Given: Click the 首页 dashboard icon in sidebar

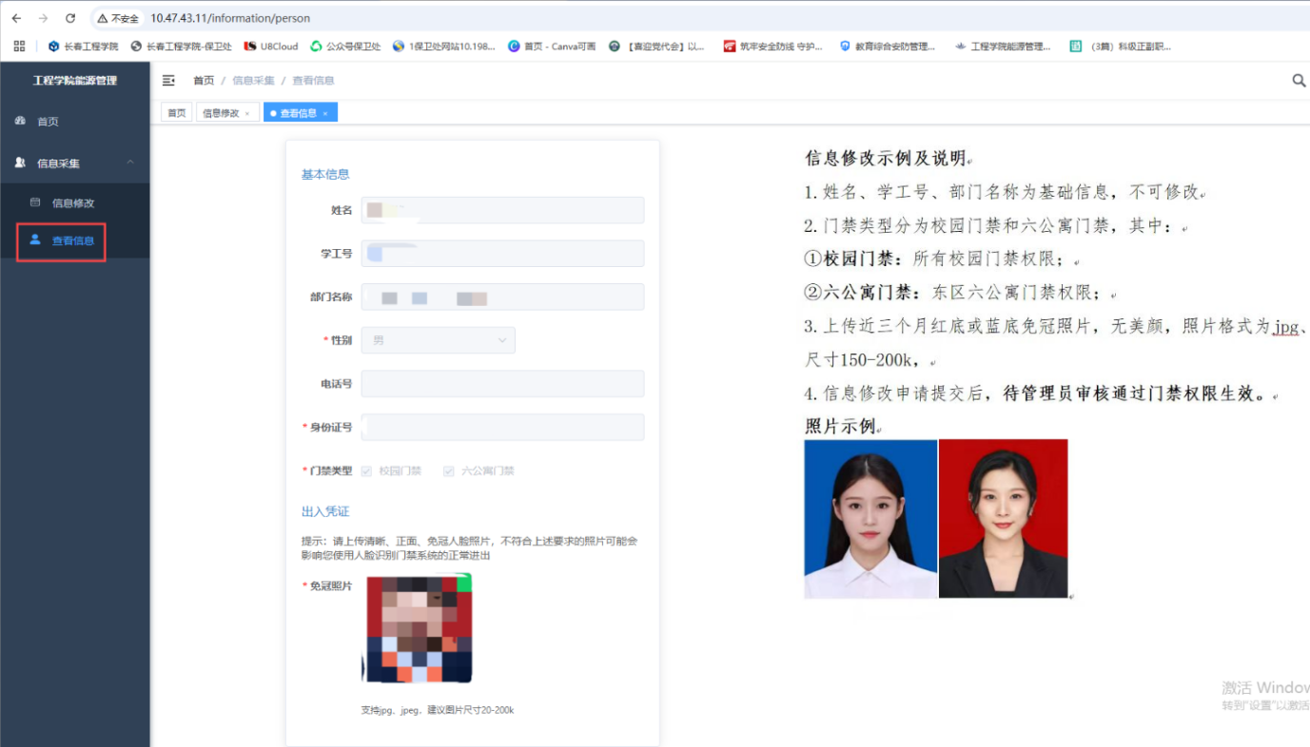Looking at the screenshot, I should (x=21, y=122).
